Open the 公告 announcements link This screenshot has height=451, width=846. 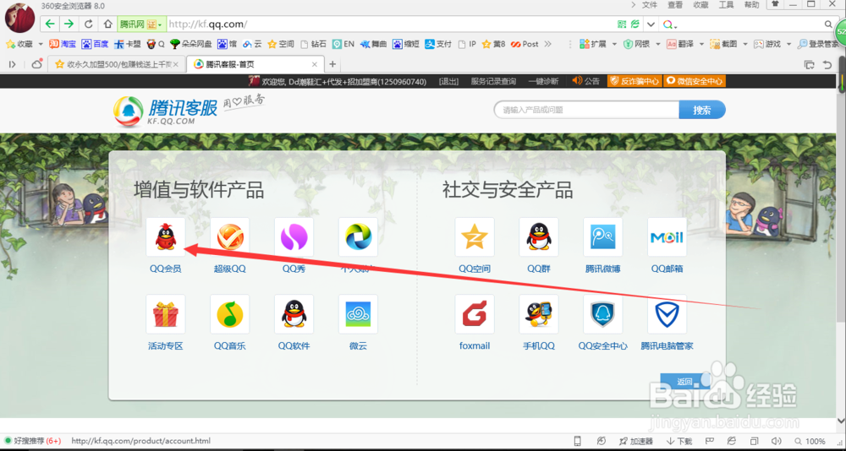[586, 81]
